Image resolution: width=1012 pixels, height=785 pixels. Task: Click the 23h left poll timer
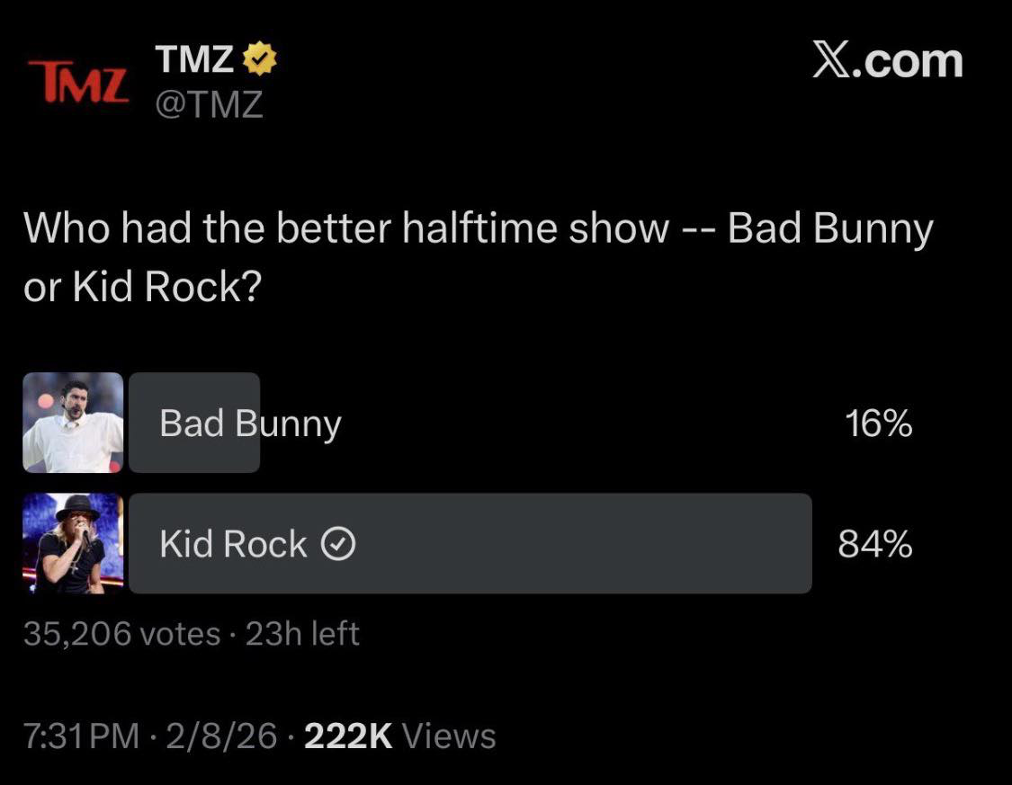pyautogui.click(x=302, y=634)
